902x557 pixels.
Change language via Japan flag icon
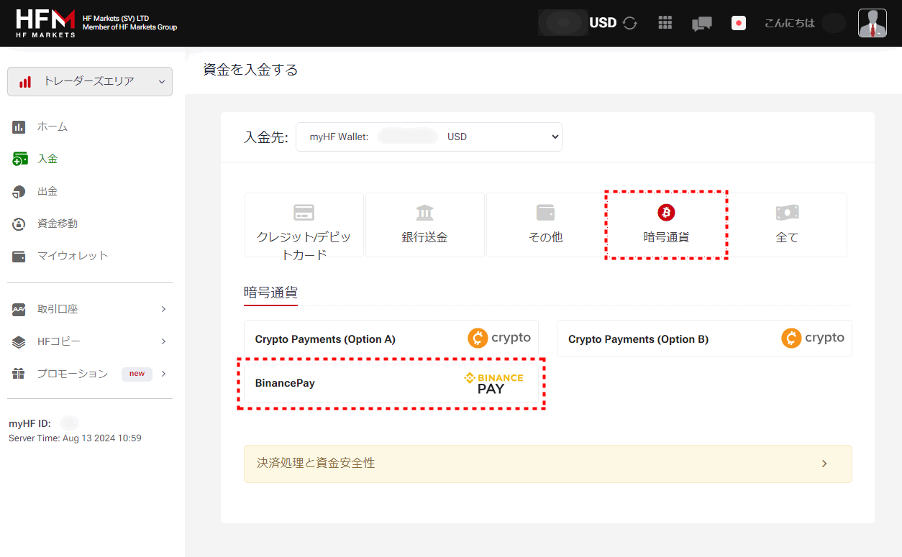tap(738, 23)
